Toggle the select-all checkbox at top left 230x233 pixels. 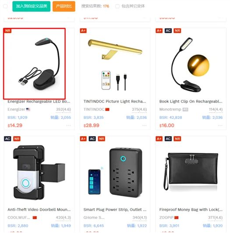(x=5, y=6)
